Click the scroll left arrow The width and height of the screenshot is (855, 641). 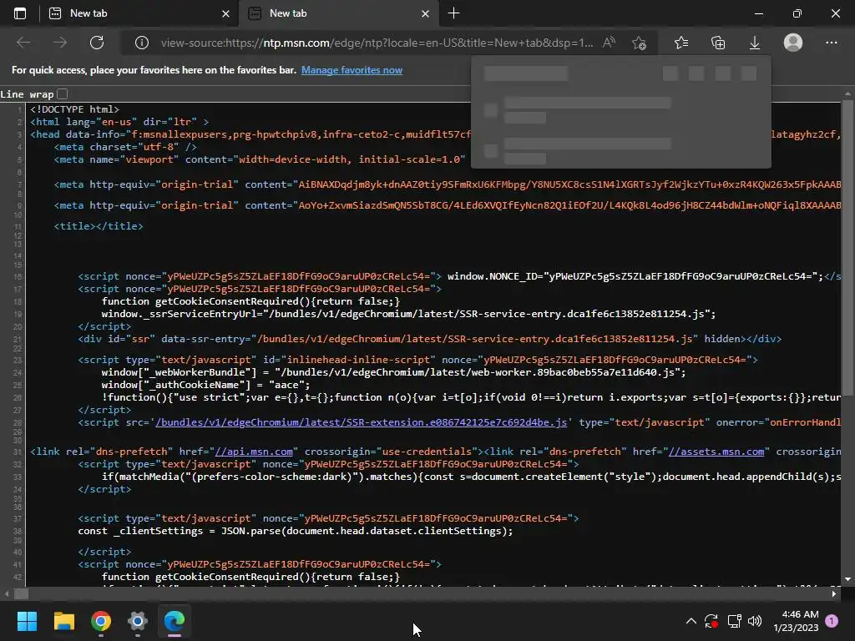point(6,594)
